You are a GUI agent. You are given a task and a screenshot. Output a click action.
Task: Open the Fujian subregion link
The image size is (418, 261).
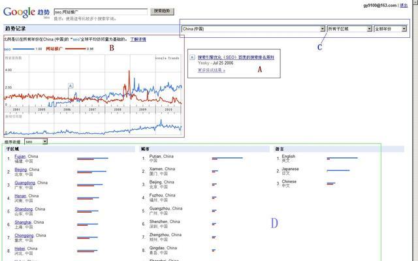tap(20, 157)
